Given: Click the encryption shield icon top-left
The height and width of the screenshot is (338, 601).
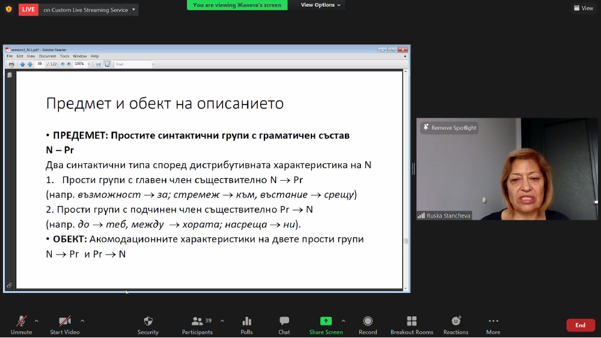Looking at the screenshot, I should coord(8,9).
